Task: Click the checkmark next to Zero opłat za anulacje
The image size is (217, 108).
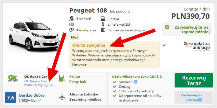Action: coord(164,45)
